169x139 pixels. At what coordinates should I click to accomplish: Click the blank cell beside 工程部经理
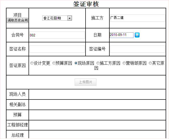[97, 125]
